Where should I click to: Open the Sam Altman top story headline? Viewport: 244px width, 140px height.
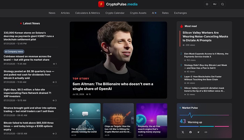[113, 86]
